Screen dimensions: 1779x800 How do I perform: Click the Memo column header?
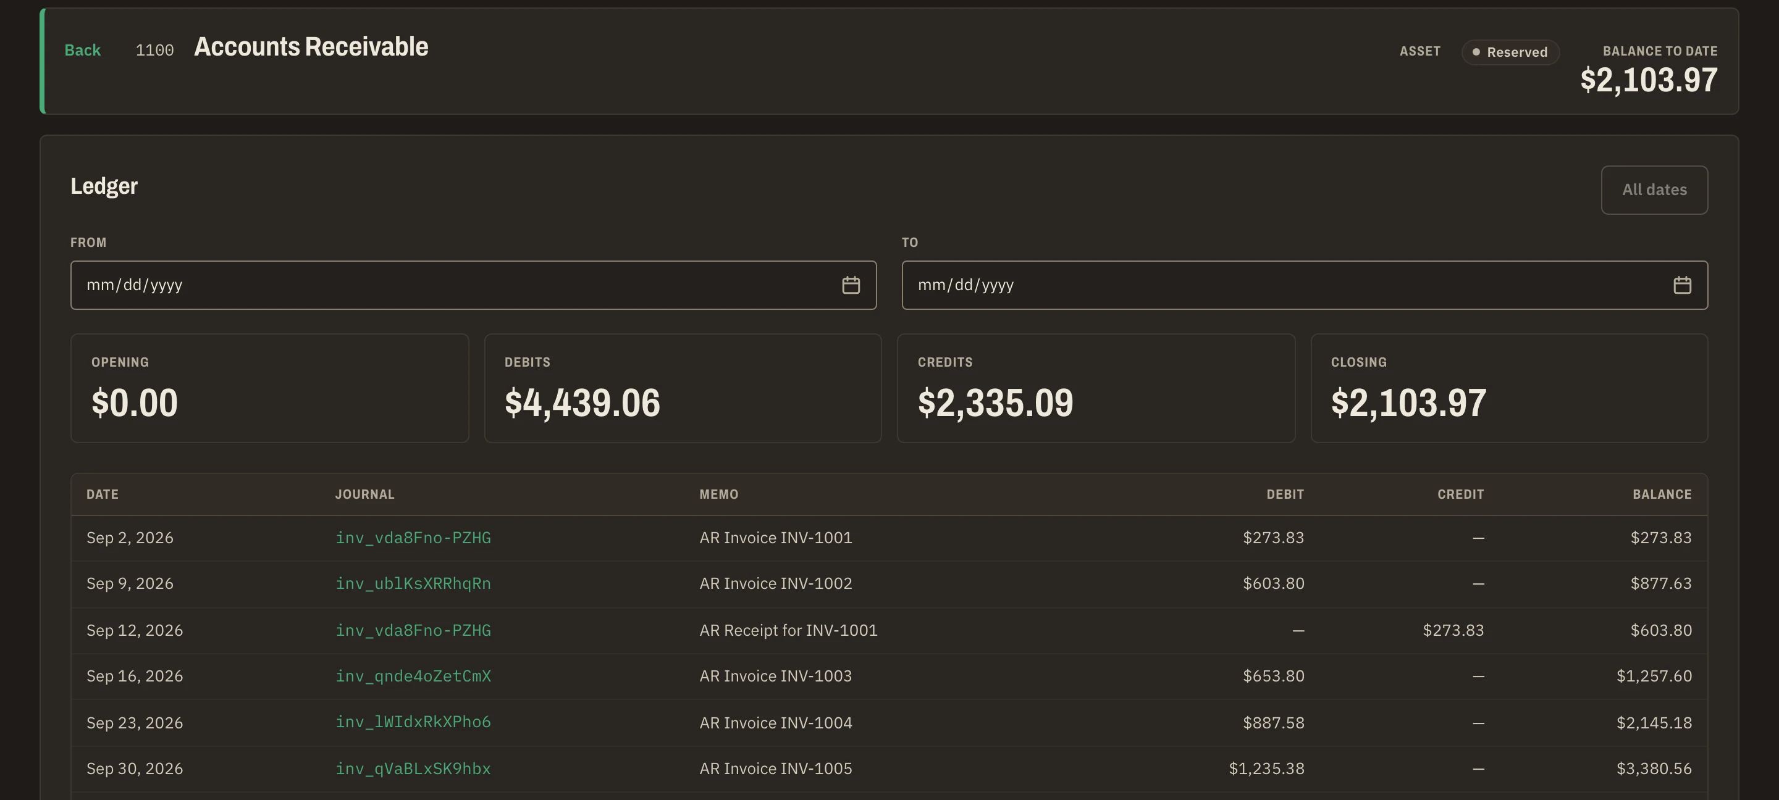coord(719,494)
